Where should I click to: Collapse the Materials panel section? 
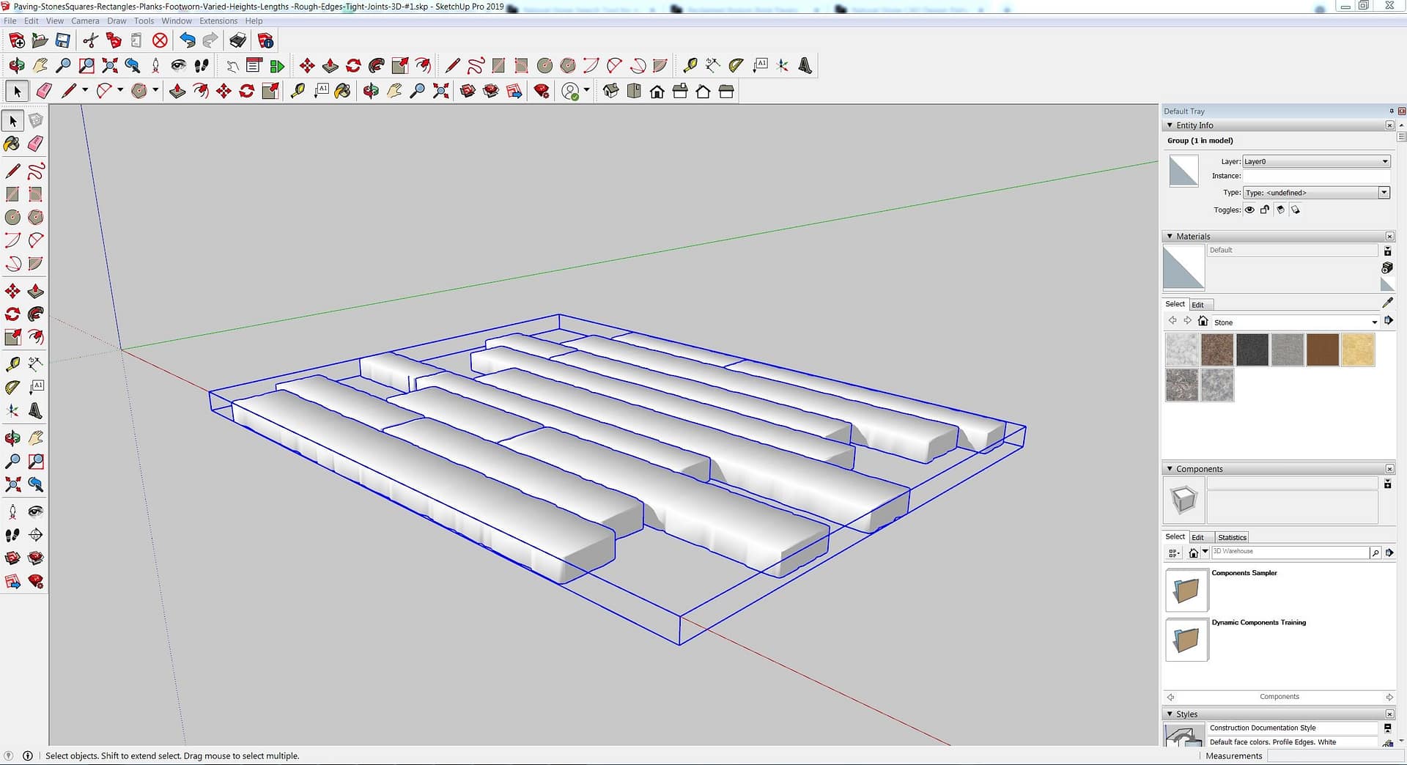(x=1170, y=236)
